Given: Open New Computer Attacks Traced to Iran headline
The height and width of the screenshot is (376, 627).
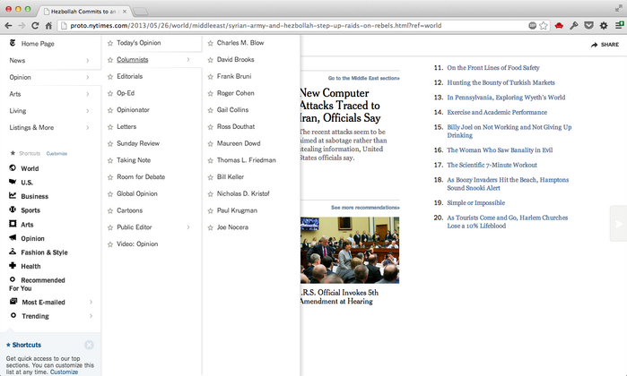Looking at the screenshot, I should 340,106.
